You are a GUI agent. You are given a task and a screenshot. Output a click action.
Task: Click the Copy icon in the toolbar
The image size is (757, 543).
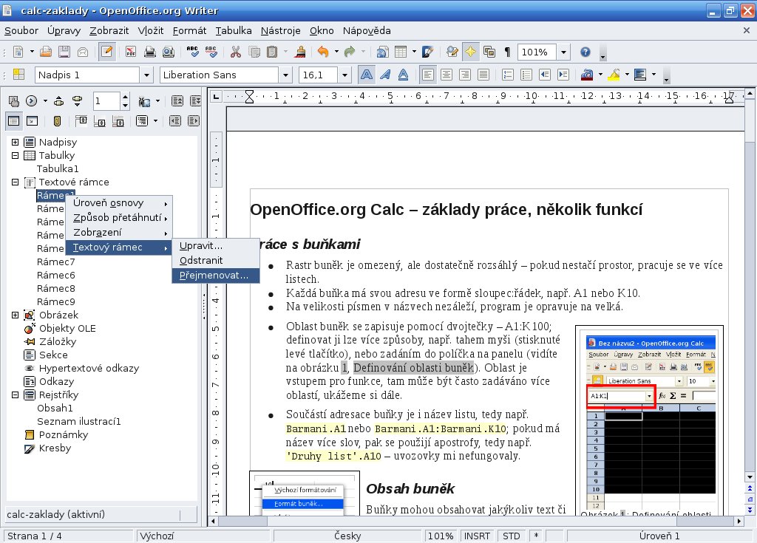click(x=254, y=52)
